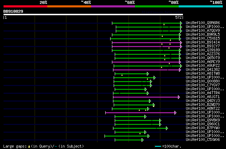Select the UniRef100_Q9VBK9 hit label
Viewport: 226px width, 149px height.
click(203, 120)
